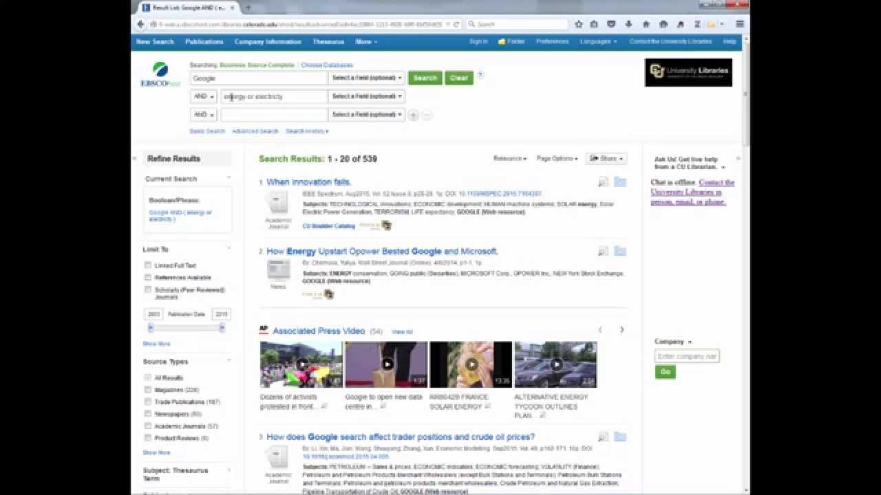Collapse the Refine Results sidebar arrow
881x495 pixels.
tap(135, 159)
